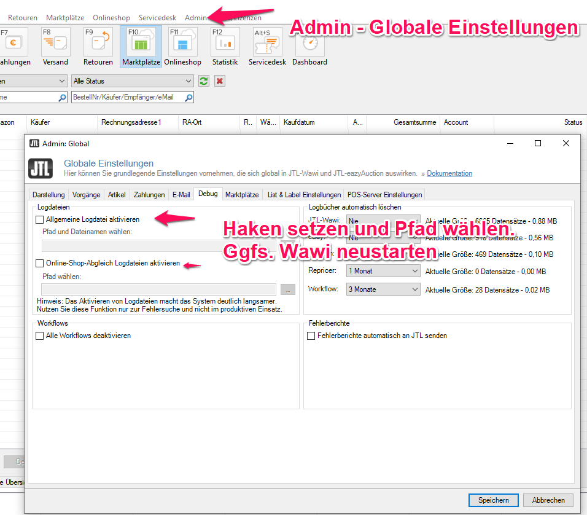Sort by RA-Ort column header

(x=209, y=122)
